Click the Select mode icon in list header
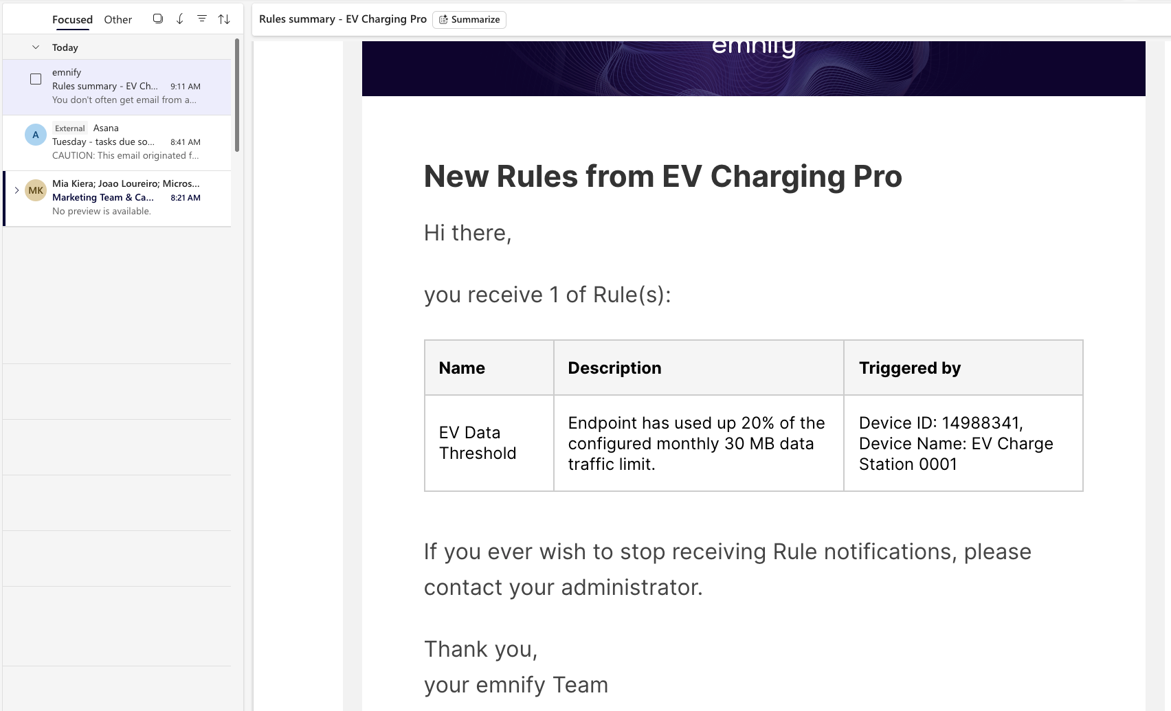Screen dimensions: 1171x711 point(157,19)
